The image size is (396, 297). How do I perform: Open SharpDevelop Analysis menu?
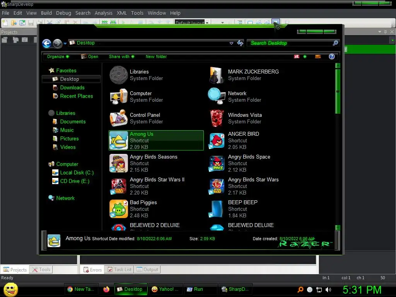pyautogui.click(x=103, y=13)
